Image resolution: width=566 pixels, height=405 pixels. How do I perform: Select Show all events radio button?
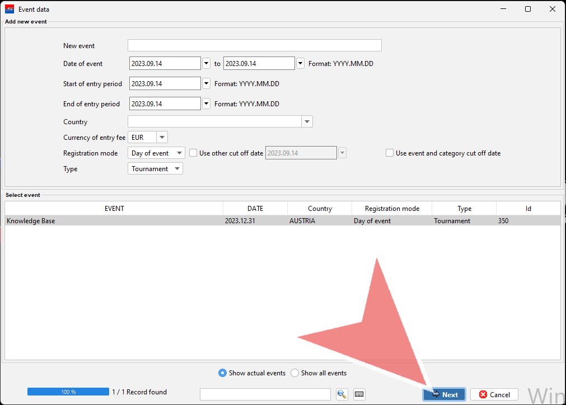click(x=295, y=373)
